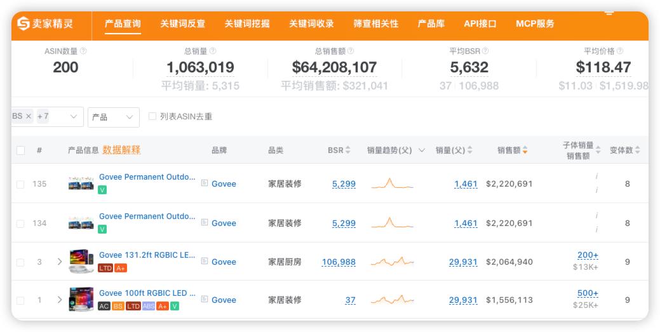
Task: Open Govee 131.2ft RGBIC LED product link
Action: coord(147,255)
